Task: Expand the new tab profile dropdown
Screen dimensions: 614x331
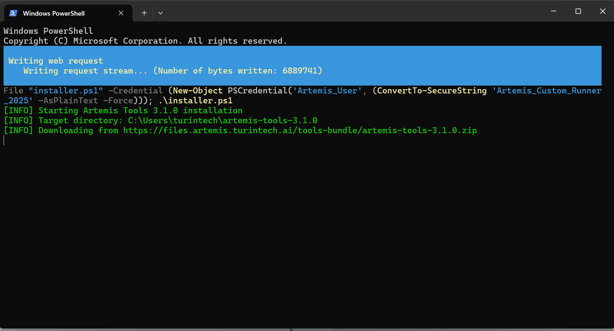Action: 161,13
